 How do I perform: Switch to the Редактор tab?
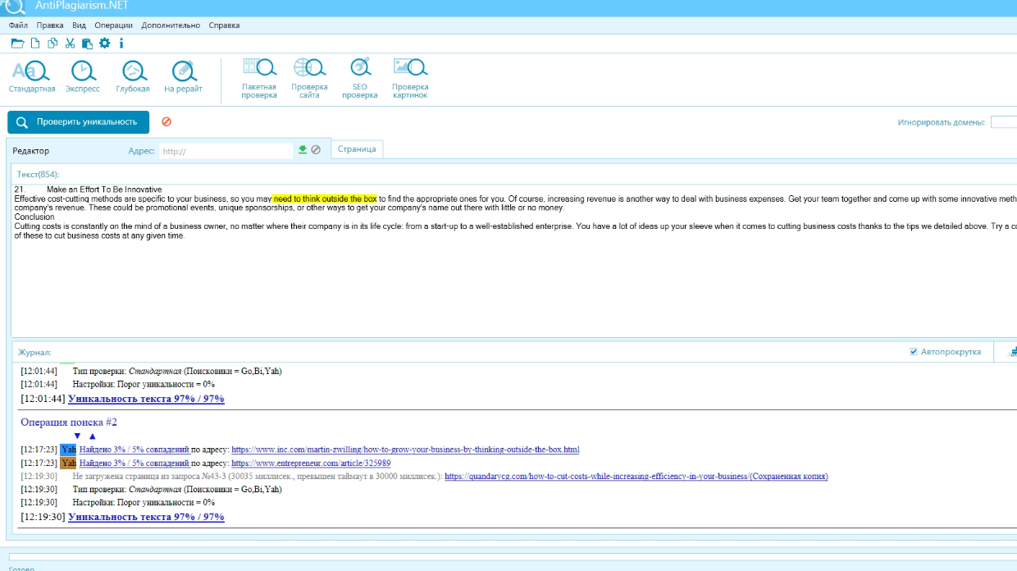tap(31, 151)
